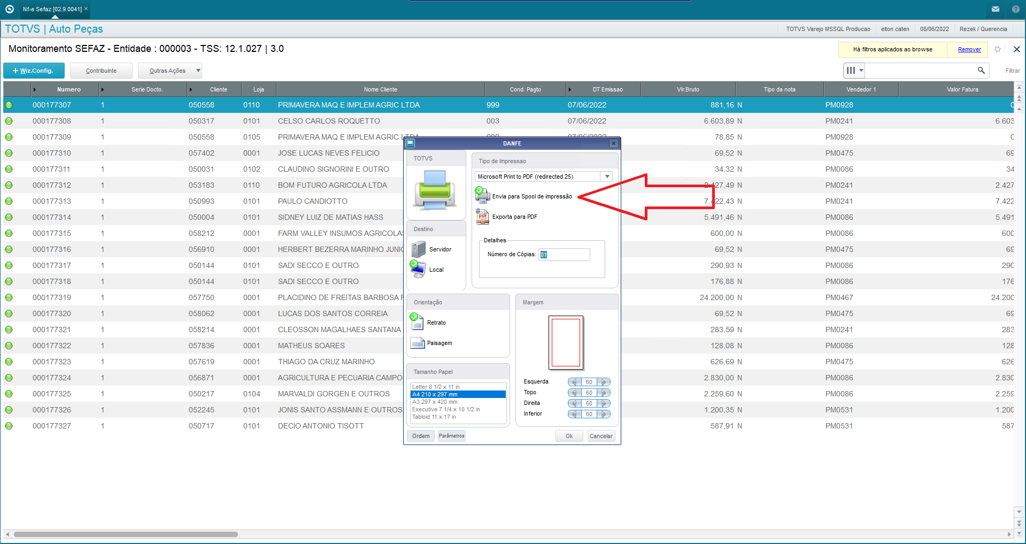Select row 000177310 JOSE LUCAS NEVES FELICIO
The height and width of the screenshot is (544, 1026).
508,153
